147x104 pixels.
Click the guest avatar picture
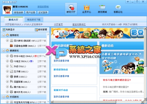7,10
